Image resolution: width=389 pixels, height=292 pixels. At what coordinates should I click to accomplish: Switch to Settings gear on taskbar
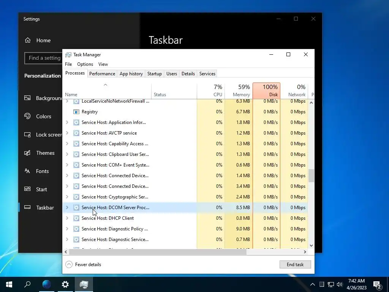click(x=65, y=284)
